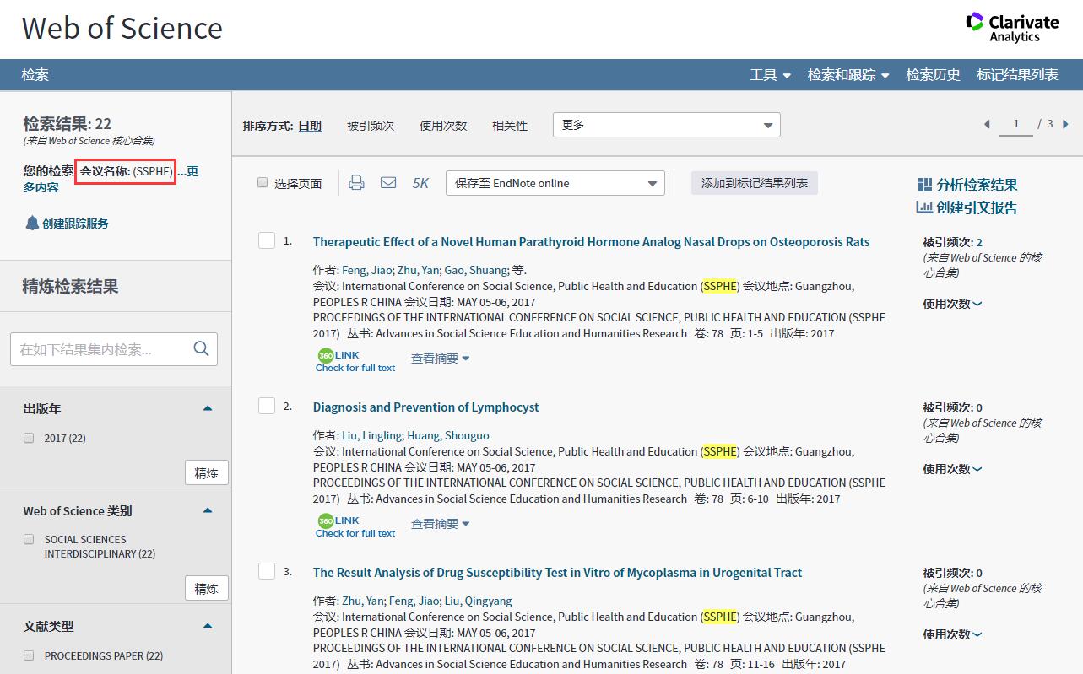Expand 使用次数 for result 2
The height and width of the screenshot is (674, 1083).
point(952,469)
